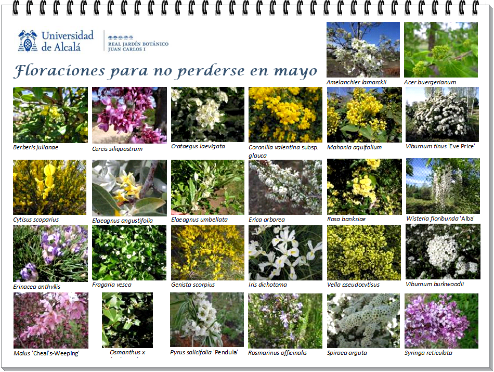Open the Wisteria floribunda 'Alba' photo
494x372 pixels.
pyautogui.click(x=443, y=186)
